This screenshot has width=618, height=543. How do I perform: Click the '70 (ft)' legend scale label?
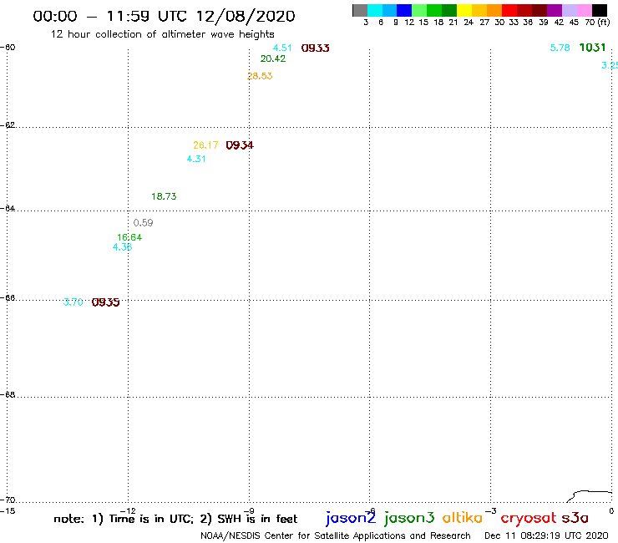[x=597, y=22]
